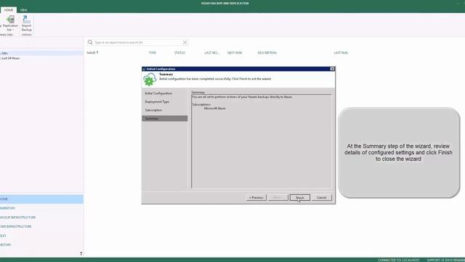Click the Previous button in the wizard
Image resolution: width=465 pixels, height=262 pixels.
256,197
